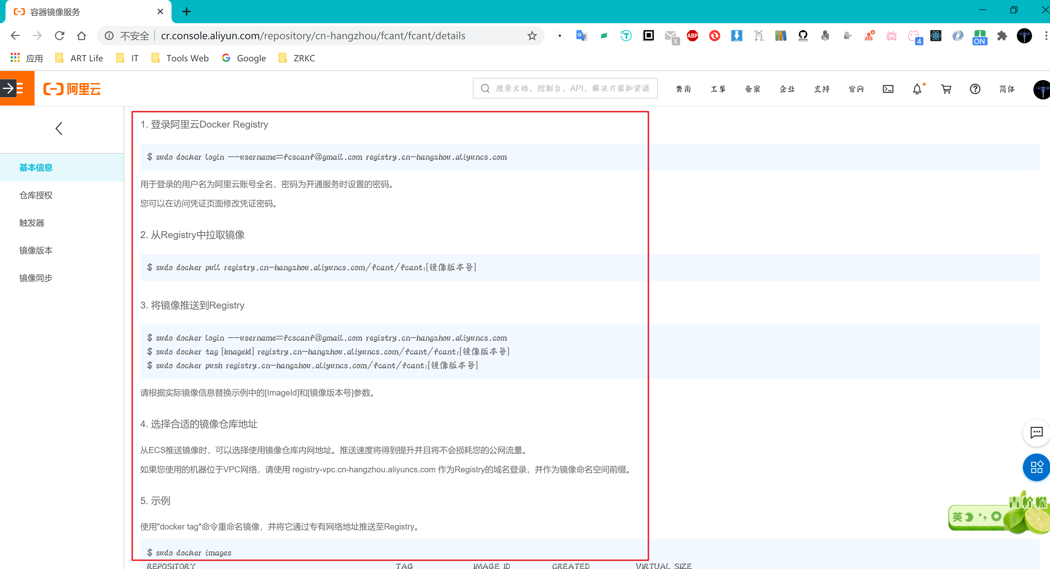Open a new browser tab
Image resolution: width=1050 pixels, height=569 pixels.
pos(186,11)
